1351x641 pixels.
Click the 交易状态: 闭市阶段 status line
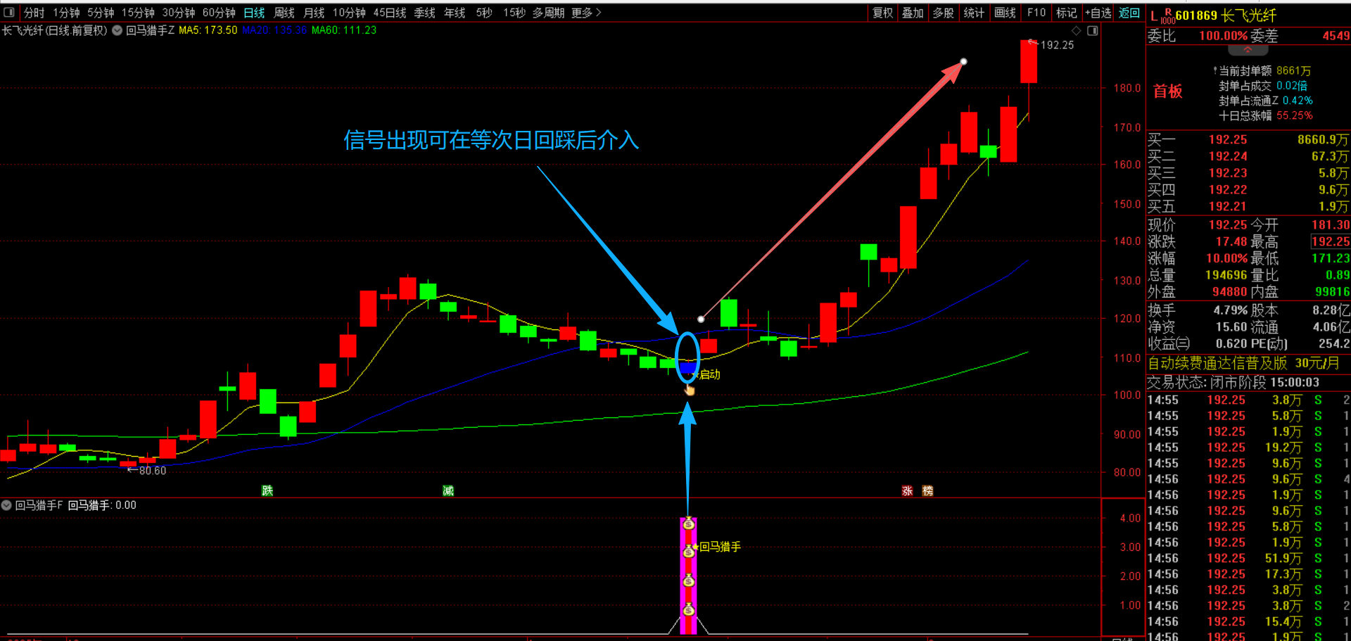click(x=1233, y=383)
